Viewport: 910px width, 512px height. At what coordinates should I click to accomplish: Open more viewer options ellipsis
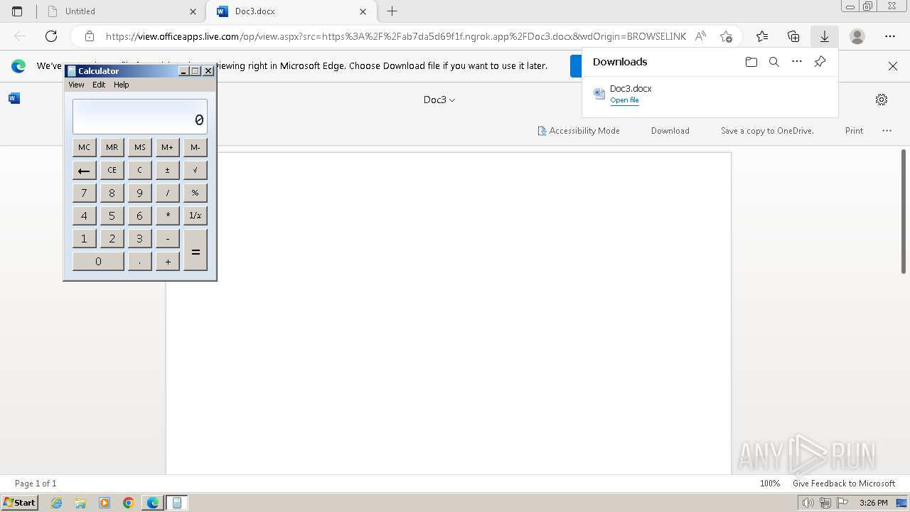(x=887, y=131)
